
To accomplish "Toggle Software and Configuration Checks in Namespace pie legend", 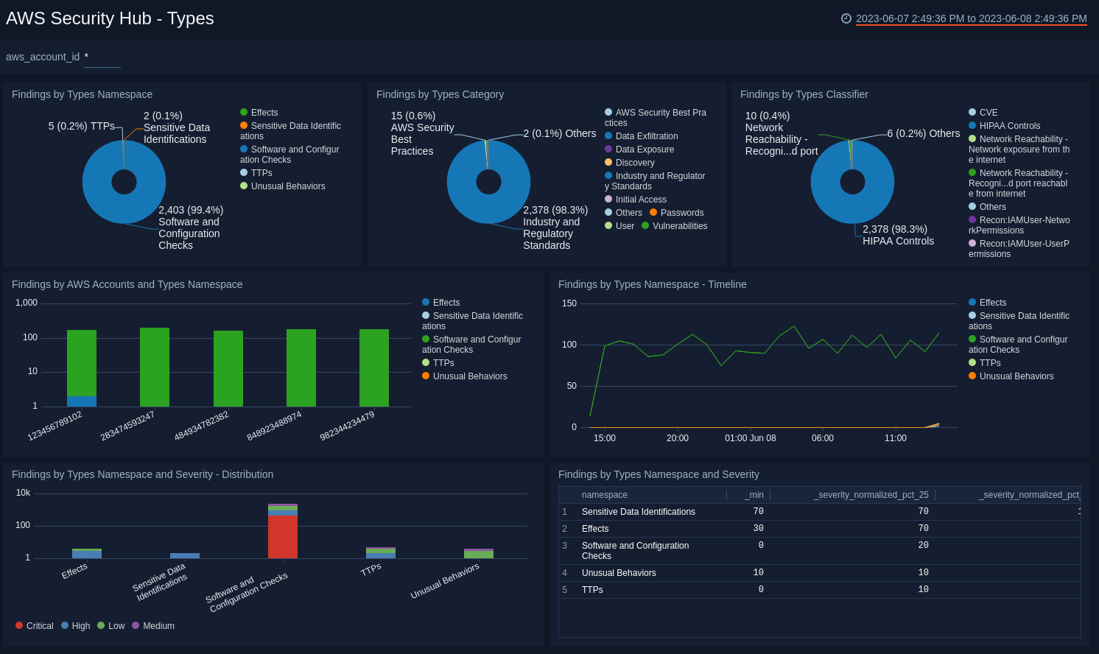I will click(289, 155).
